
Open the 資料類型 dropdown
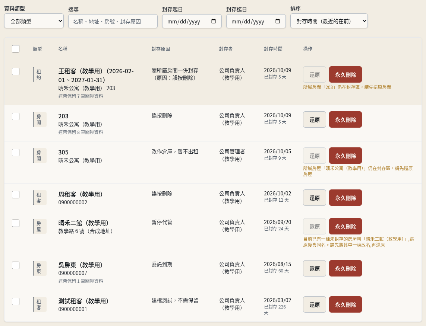pos(34,21)
